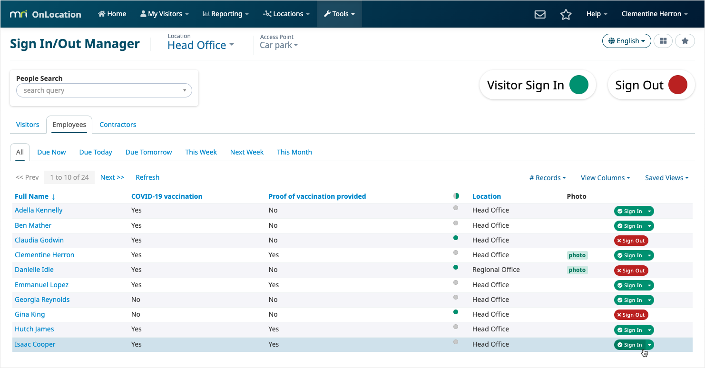Viewport: 705px width, 368px height.
Task: Click the Prev page link
Action: 27,177
